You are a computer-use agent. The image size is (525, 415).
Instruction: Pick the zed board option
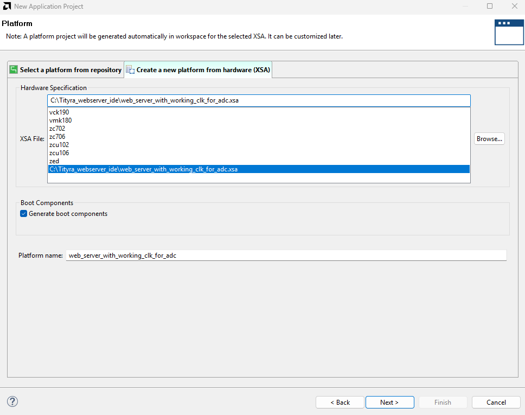pyautogui.click(x=54, y=161)
